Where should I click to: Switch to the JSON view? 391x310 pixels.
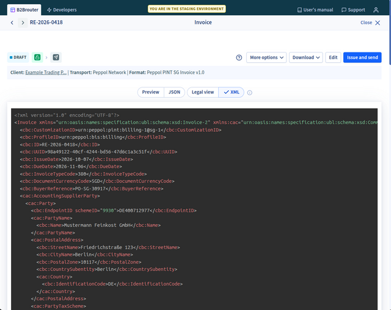[174, 92]
